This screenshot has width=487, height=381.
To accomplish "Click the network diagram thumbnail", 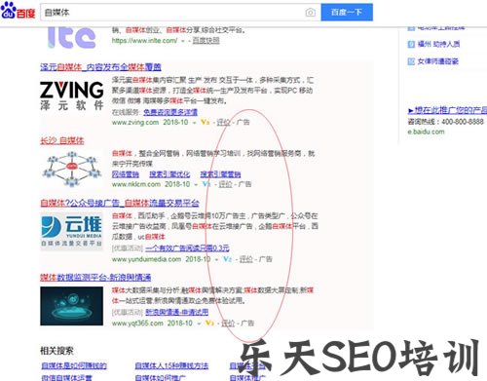I will (72, 169).
